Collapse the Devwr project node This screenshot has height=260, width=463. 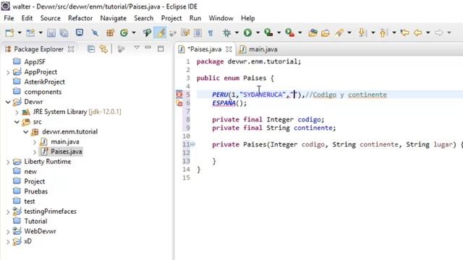coord(8,102)
